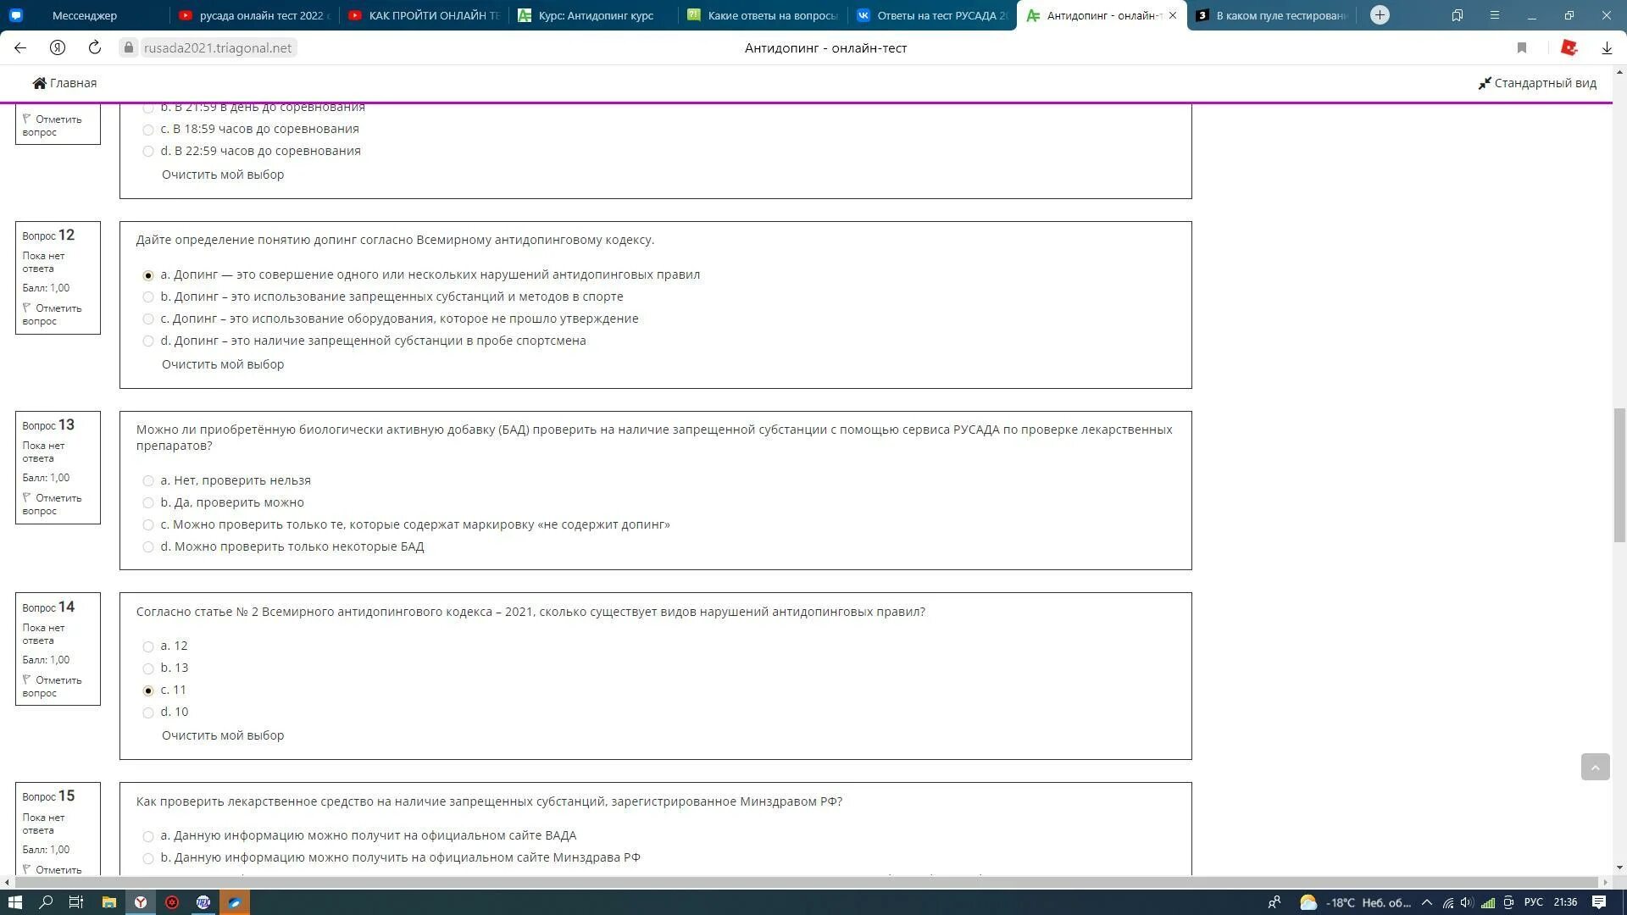
Task: Open the browser downloads icon
Action: point(1607,48)
